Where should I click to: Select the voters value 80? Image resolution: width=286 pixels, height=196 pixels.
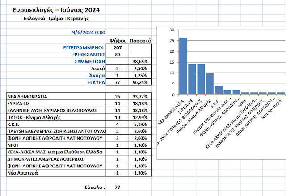click(x=118, y=55)
